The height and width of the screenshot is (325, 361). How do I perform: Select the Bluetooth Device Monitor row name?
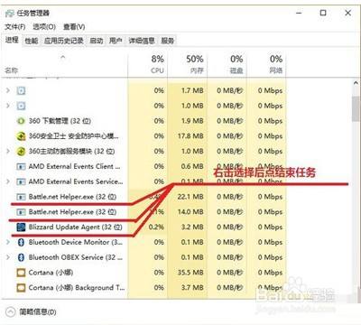click(x=76, y=242)
